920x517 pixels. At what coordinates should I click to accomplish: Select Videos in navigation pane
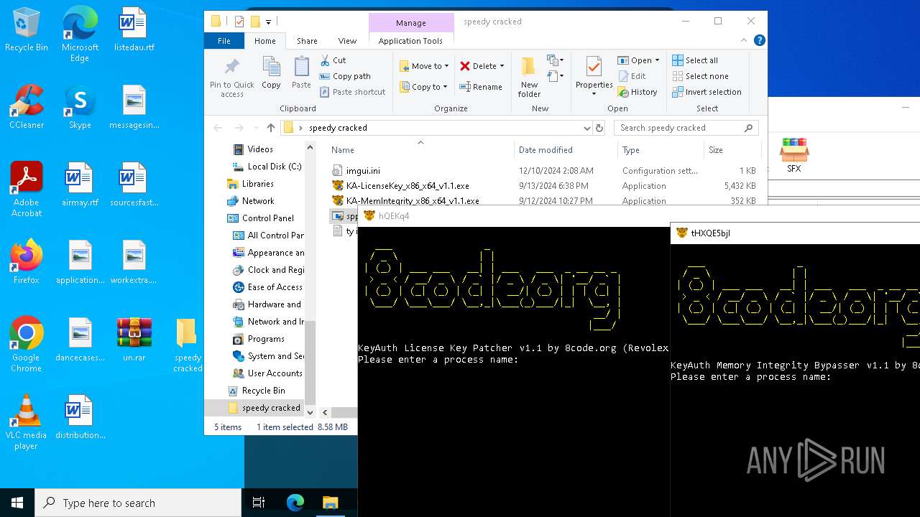(x=260, y=149)
